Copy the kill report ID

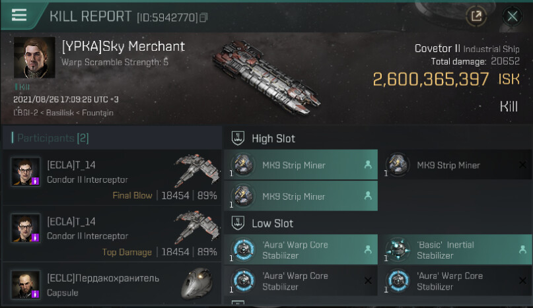pos(203,17)
